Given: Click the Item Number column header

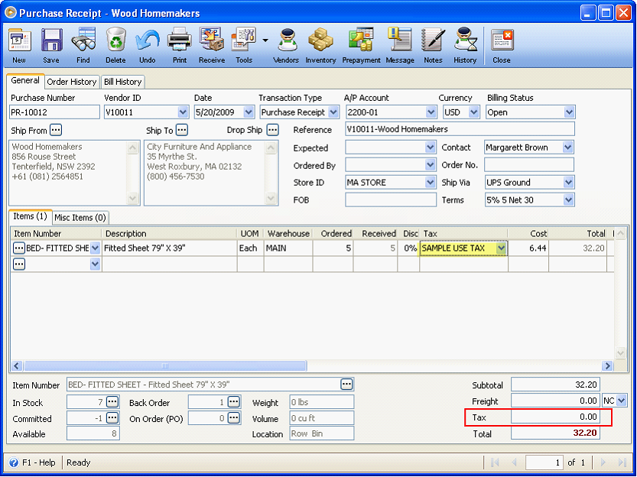Looking at the screenshot, I should tap(56, 233).
